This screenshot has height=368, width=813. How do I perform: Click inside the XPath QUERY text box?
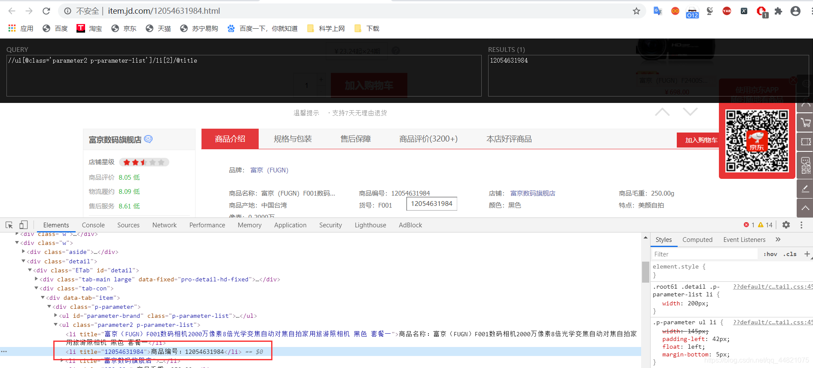(244, 75)
